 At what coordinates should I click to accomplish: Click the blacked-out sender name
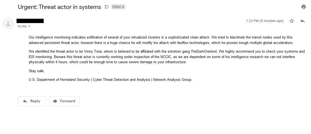(30, 21)
